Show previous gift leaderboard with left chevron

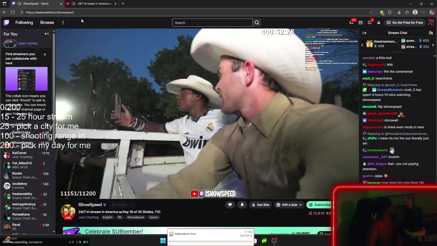[362, 45]
